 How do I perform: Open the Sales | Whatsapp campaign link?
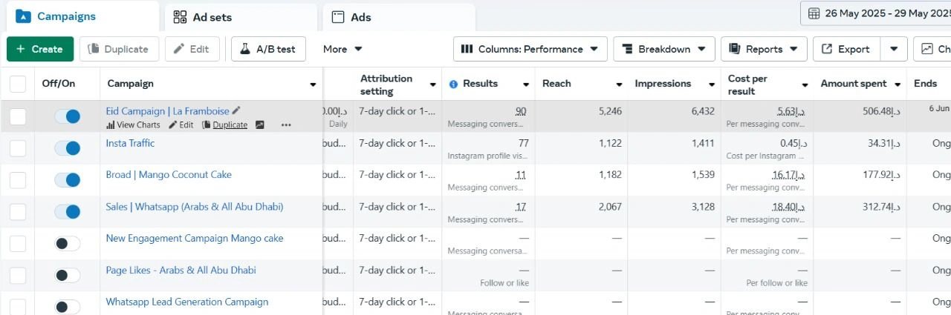point(195,207)
